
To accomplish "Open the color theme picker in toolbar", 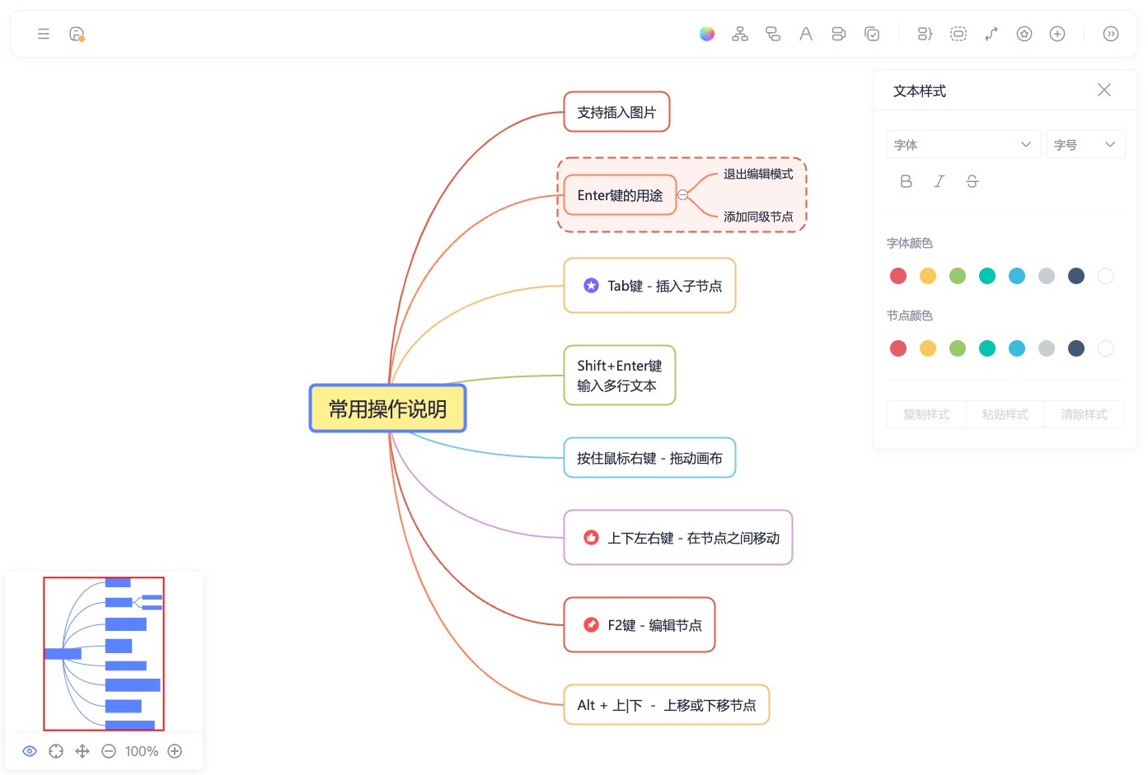I will click(x=706, y=34).
